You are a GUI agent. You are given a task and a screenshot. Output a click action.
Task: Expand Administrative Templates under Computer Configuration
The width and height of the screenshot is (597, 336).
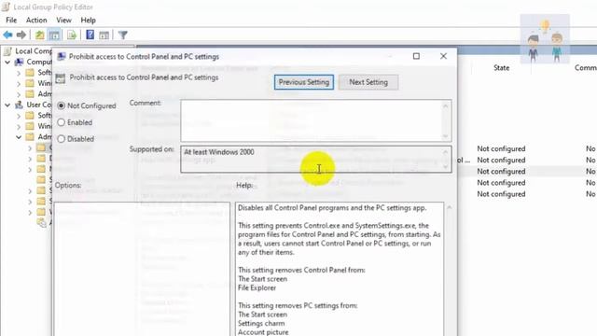point(19,93)
